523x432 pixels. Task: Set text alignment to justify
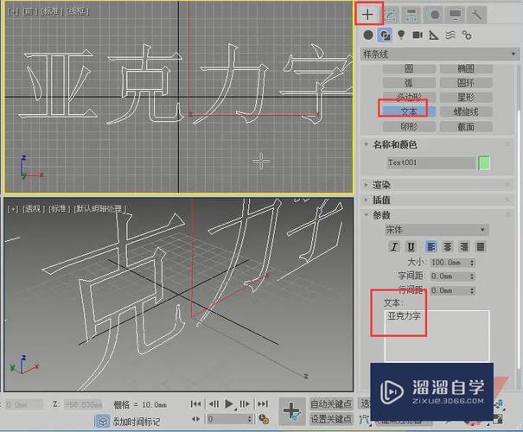(481, 246)
